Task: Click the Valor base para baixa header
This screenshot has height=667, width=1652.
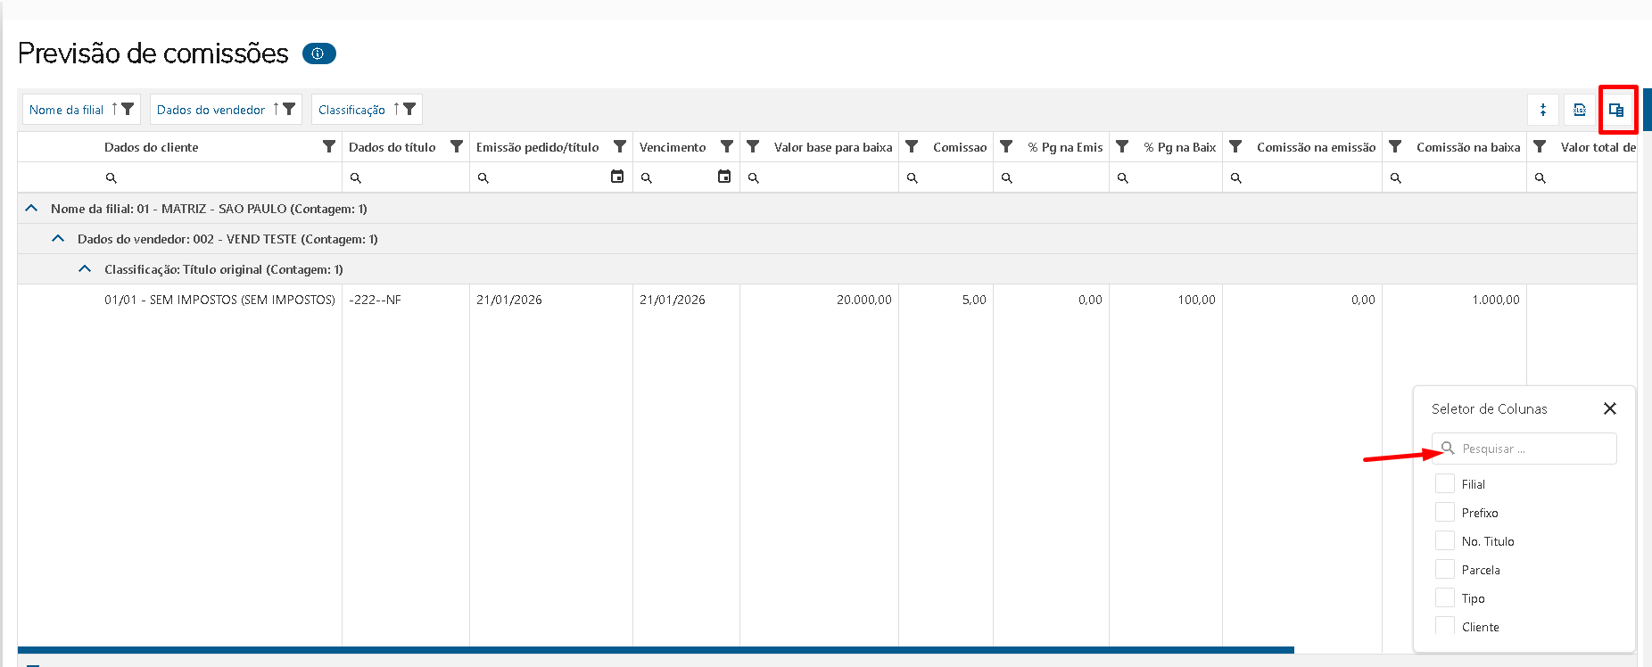Action: (832, 147)
